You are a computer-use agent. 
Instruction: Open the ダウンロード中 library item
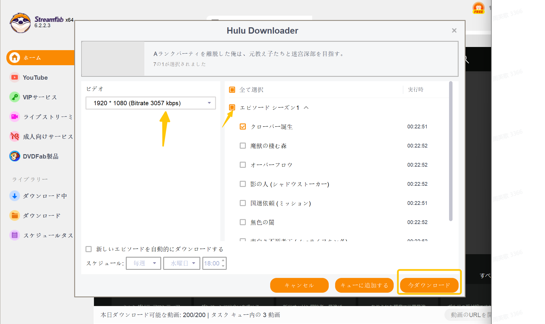(41, 196)
